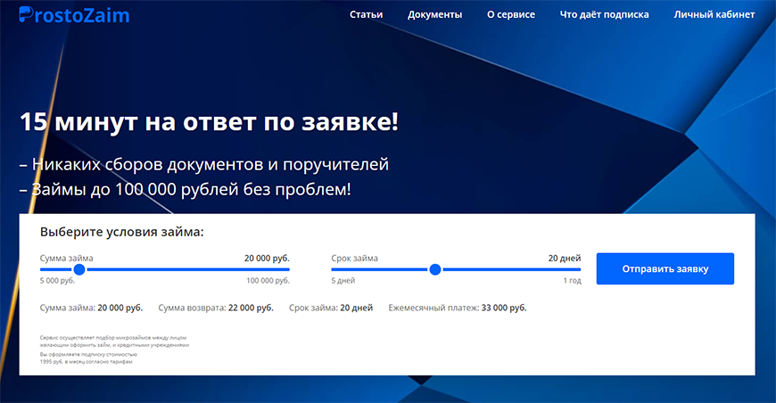776x403 pixels.
Task: Open the Статьи menu item
Action: (367, 15)
